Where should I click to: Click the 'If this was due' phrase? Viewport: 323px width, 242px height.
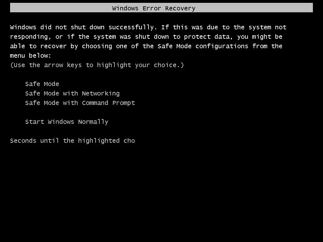[x=190, y=27]
